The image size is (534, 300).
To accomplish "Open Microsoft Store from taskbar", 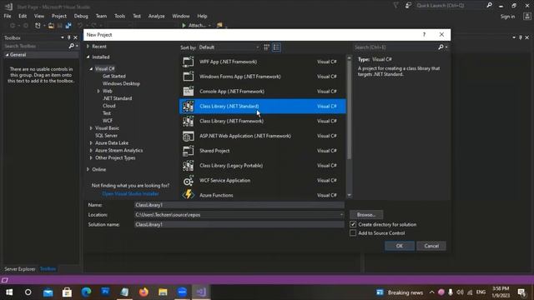I will 67,292.
